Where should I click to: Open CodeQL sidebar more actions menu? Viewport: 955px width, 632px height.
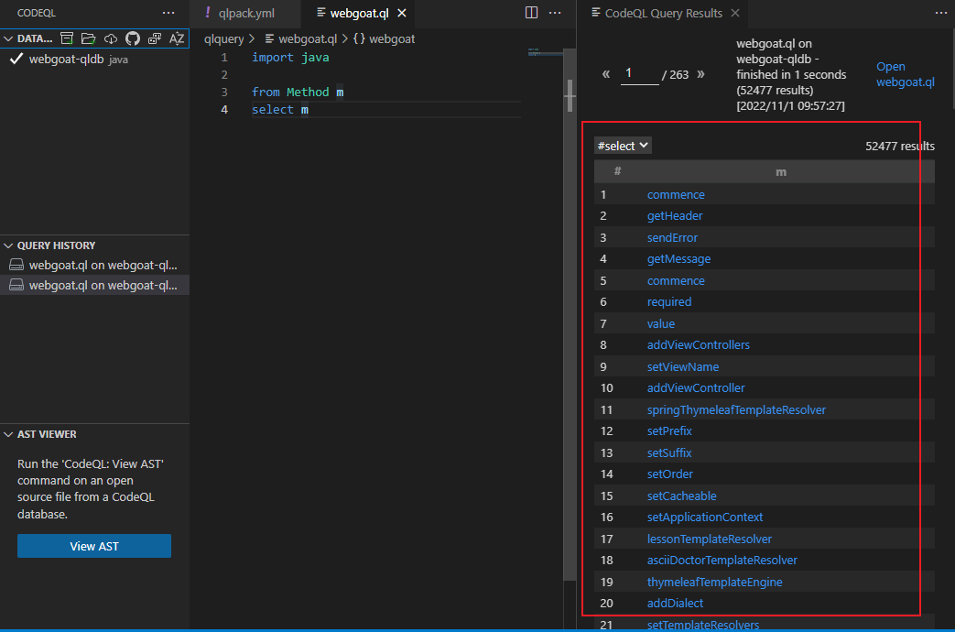point(168,13)
